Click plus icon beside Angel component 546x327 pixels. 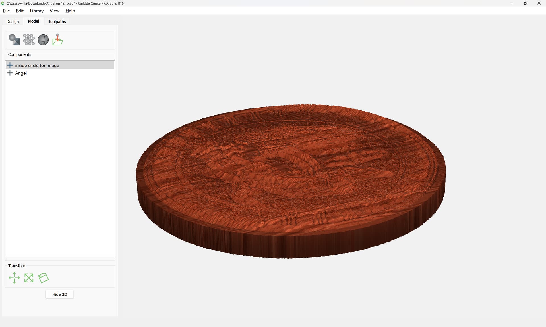pyautogui.click(x=10, y=73)
